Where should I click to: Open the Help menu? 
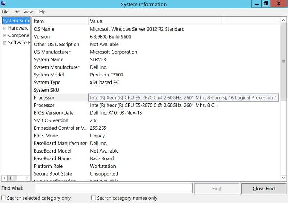click(41, 12)
